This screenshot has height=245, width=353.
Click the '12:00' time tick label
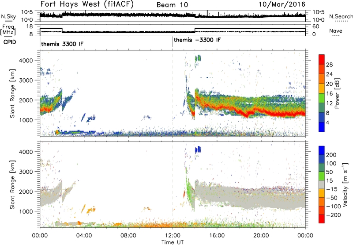pos(173,236)
